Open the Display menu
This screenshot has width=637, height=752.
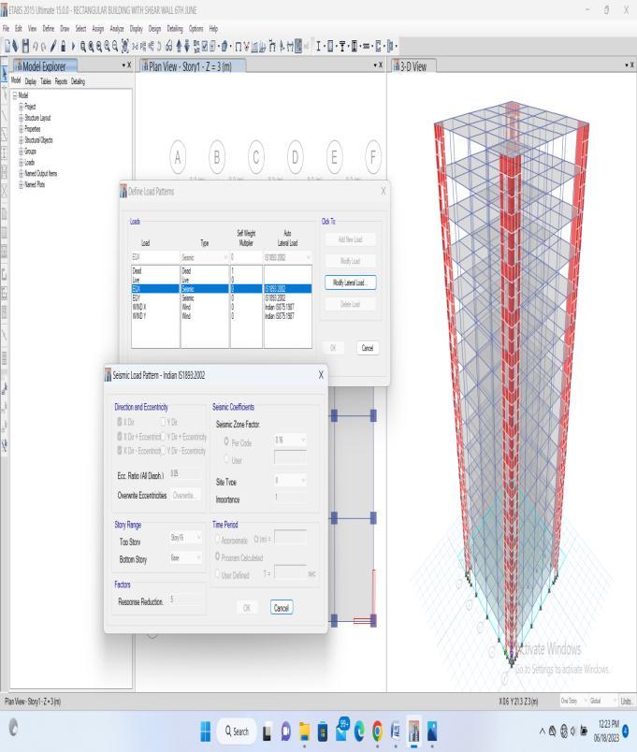point(137,29)
